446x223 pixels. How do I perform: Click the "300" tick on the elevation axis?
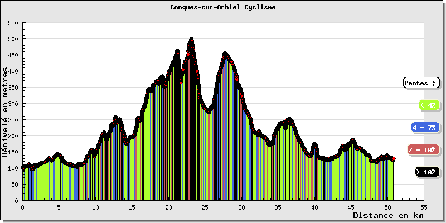(13, 104)
